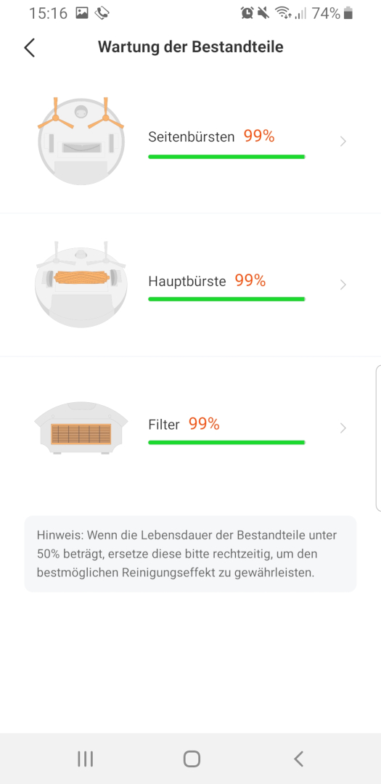Select the Seitenbürsten label
The image size is (381, 784).
(192, 137)
